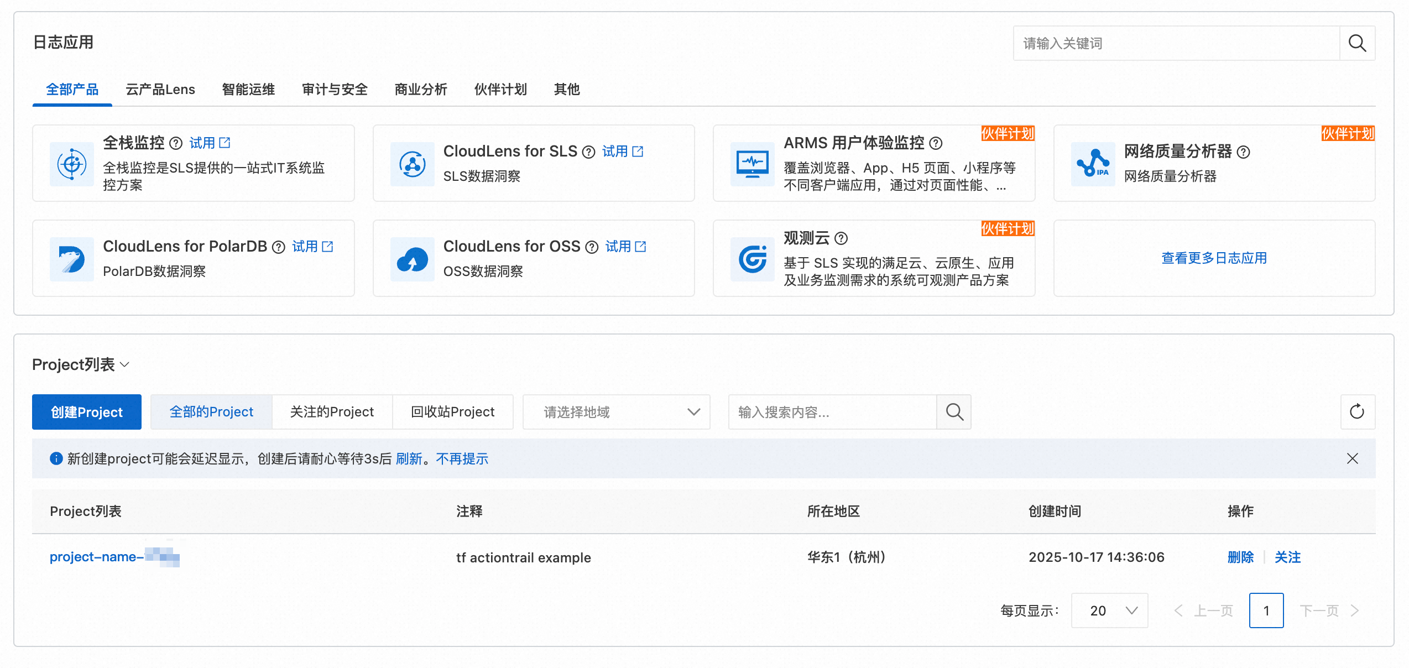Open 查看更多日志应用 link
This screenshot has height=668, width=1409.
[1214, 258]
